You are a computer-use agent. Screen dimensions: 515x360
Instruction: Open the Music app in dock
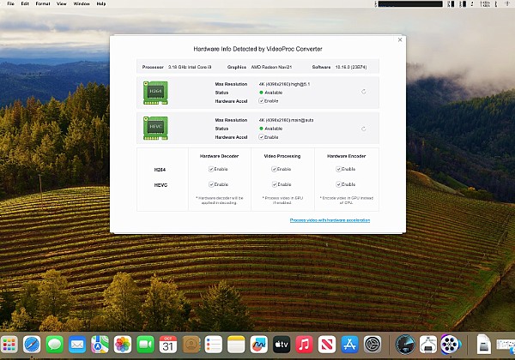coord(303,345)
